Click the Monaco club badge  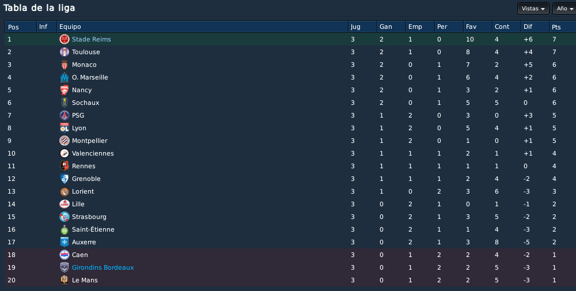click(x=65, y=65)
